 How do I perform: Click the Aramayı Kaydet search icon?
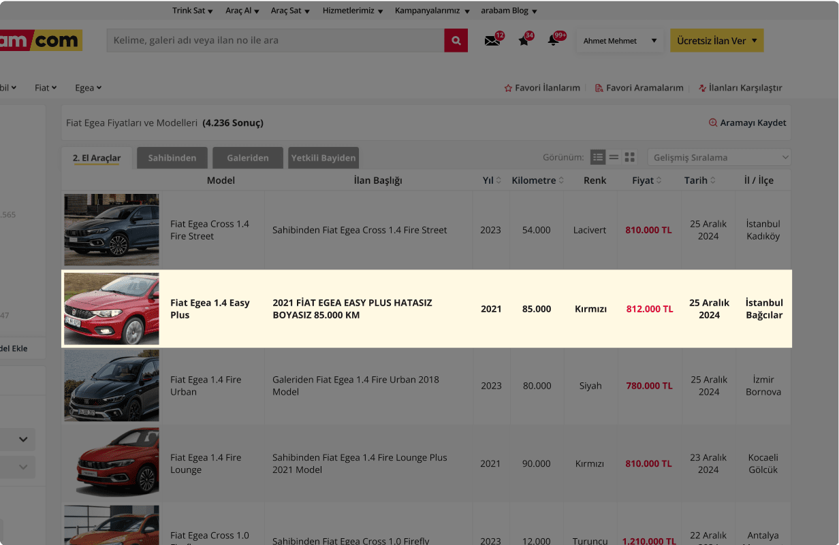tap(713, 122)
